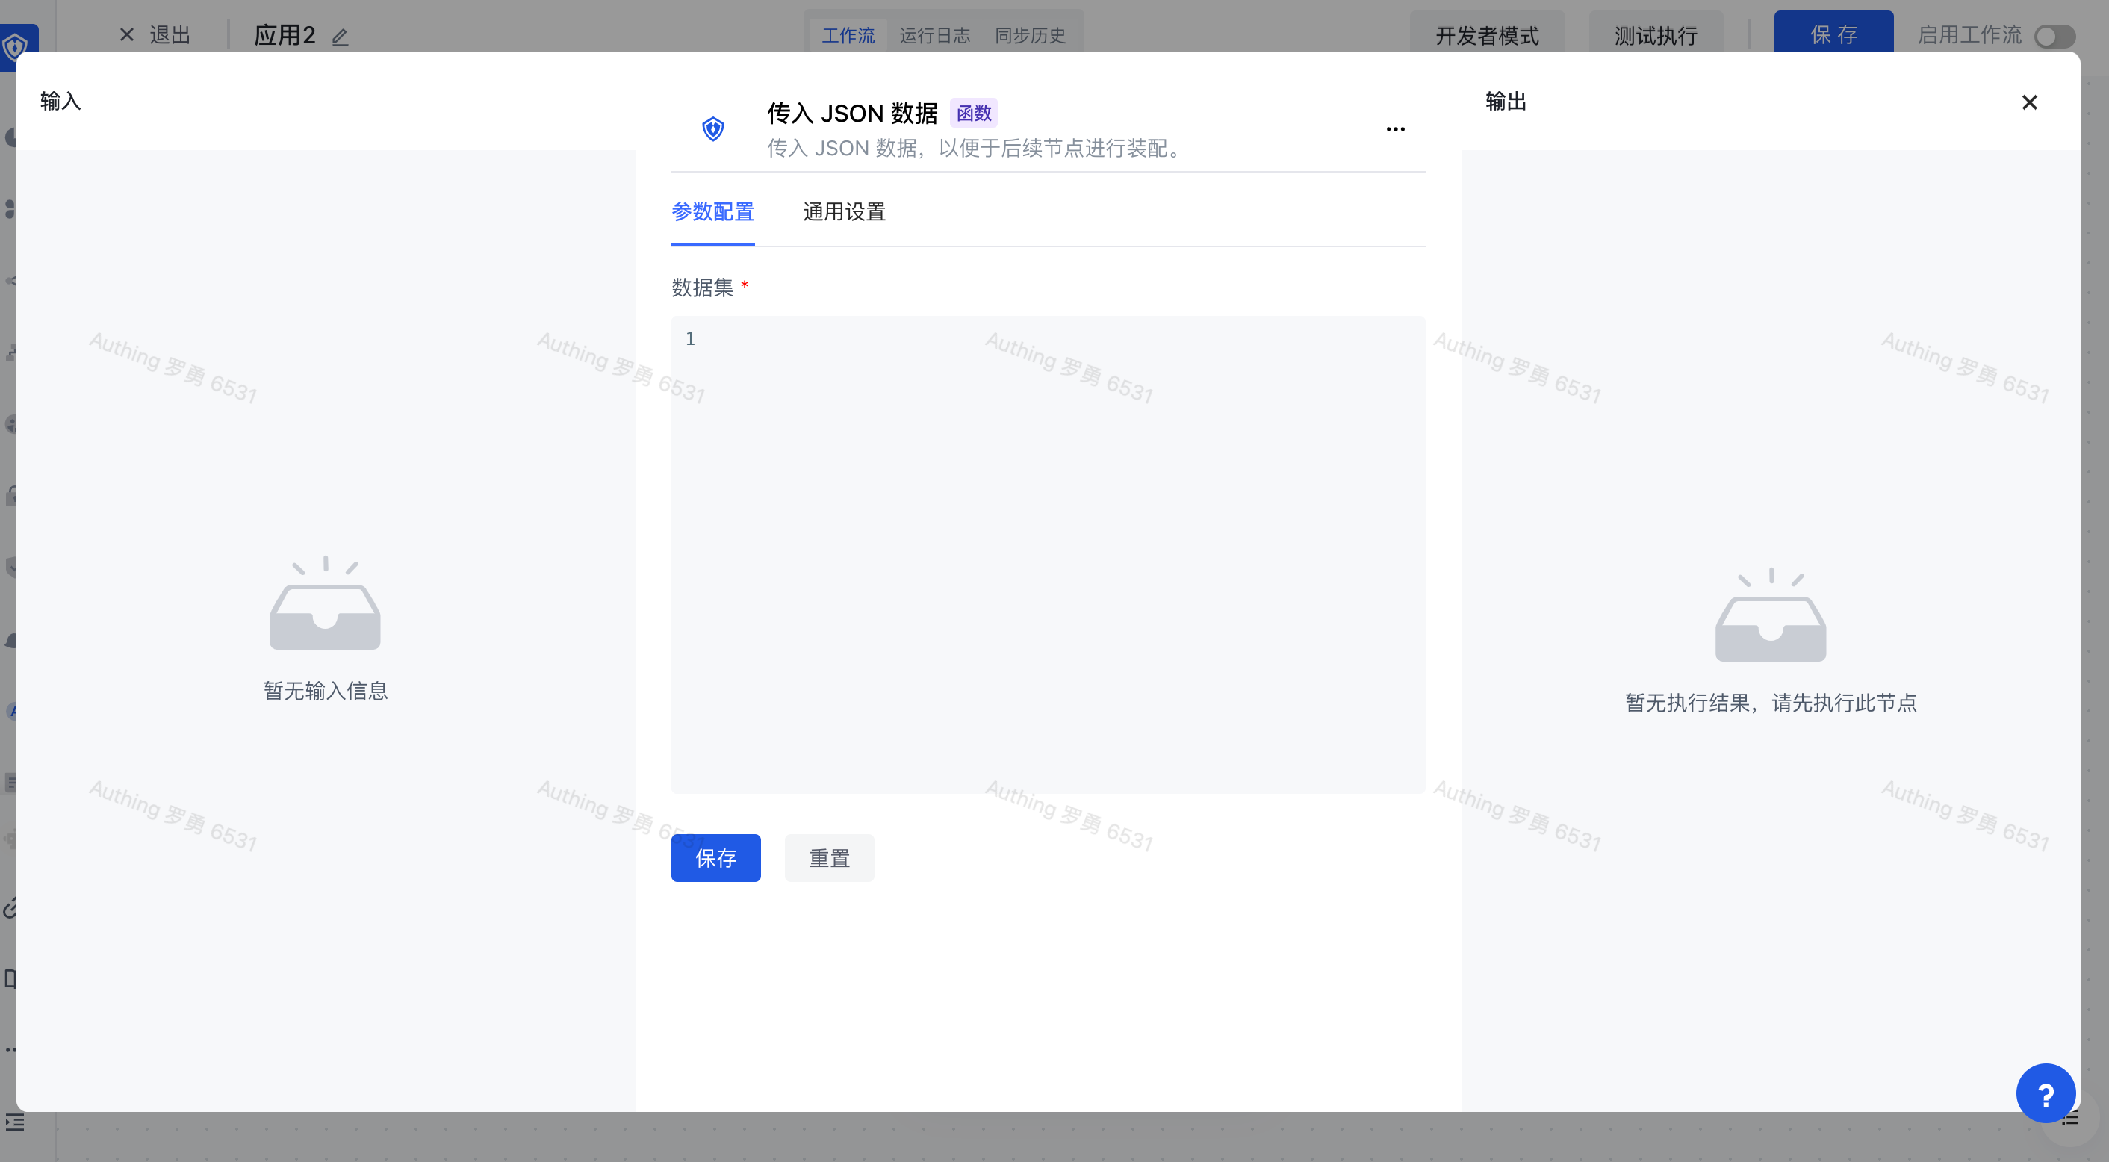Click the blue 保存 button in dialog
Screen dimensions: 2109x1162
click(715, 857)
